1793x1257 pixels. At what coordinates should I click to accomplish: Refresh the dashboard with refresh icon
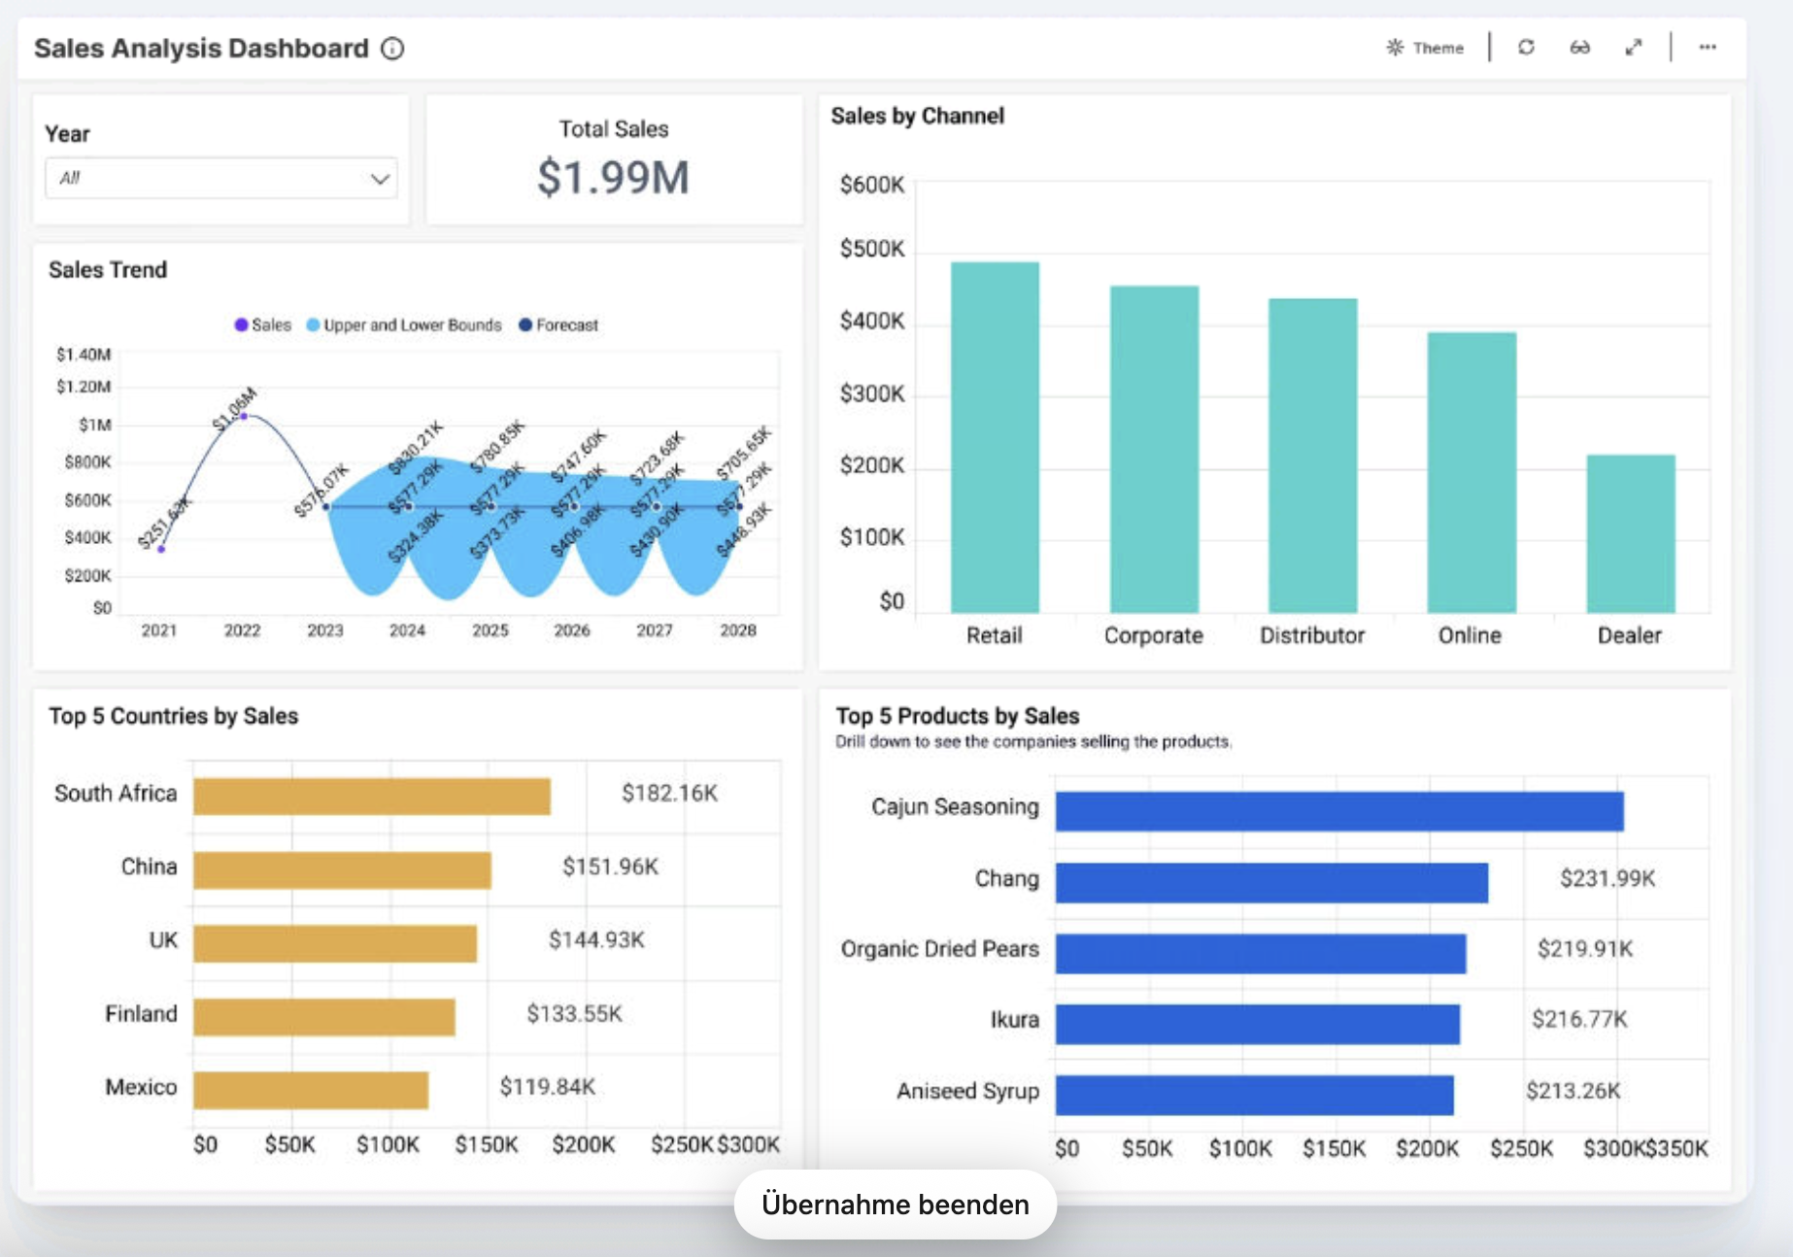(1526, 47)
